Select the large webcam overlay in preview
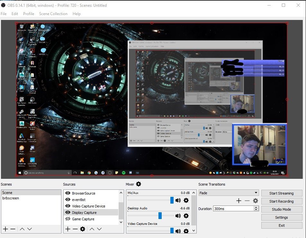This screenshot has height=238, width=306. tap(260, 145)
